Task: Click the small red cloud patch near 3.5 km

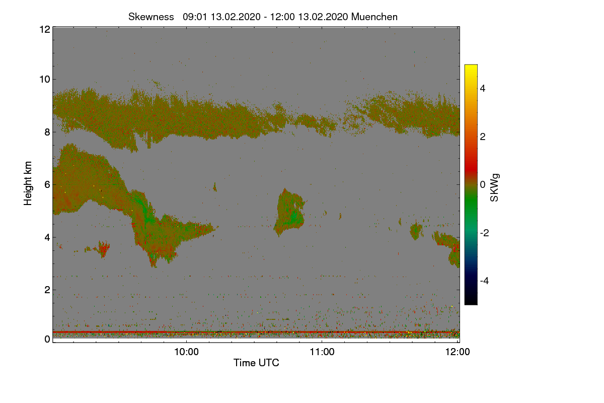Action: tap(104, 248)
